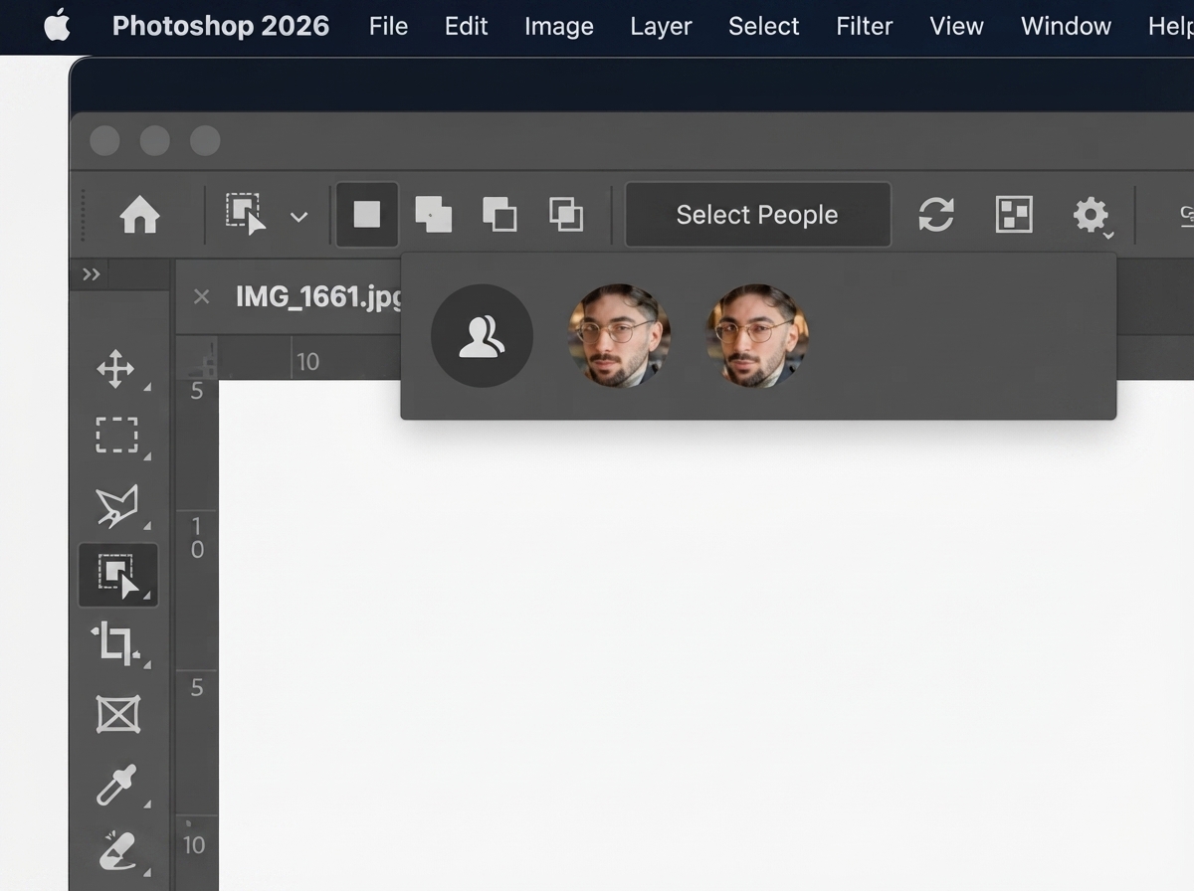Image resolution: width=1194 pixels, height=891 pixels.
Task: Click the show all objects overlay icon
Action: point(1014,215)
